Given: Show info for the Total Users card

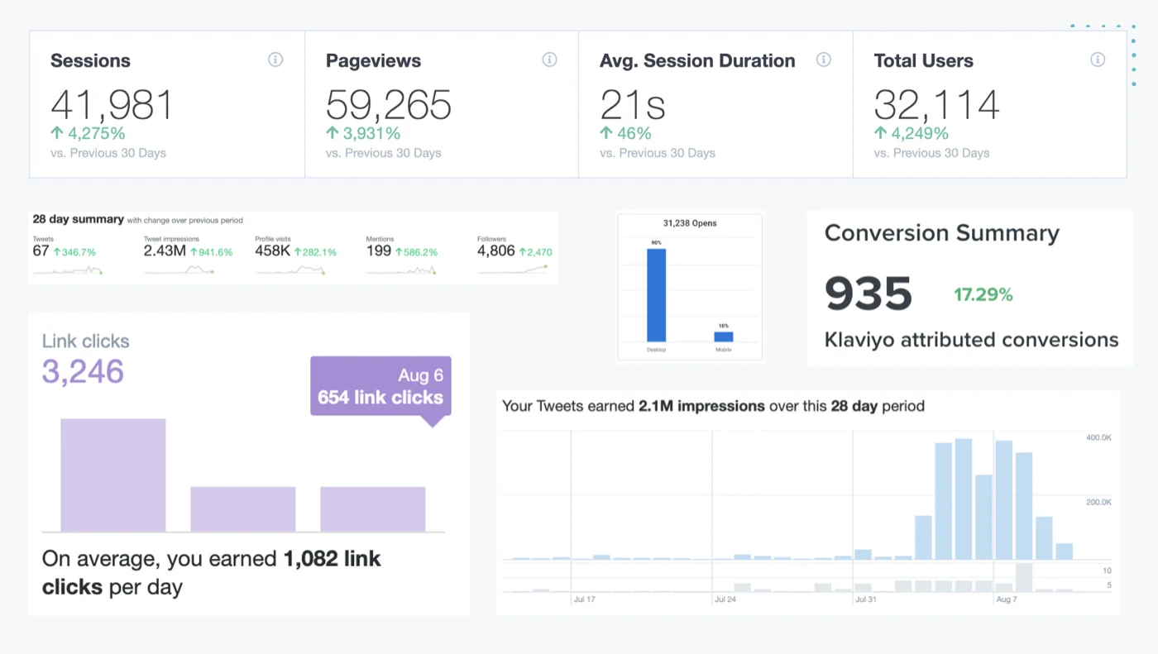Looking at the screenshot, I should tap(1098, 60).
